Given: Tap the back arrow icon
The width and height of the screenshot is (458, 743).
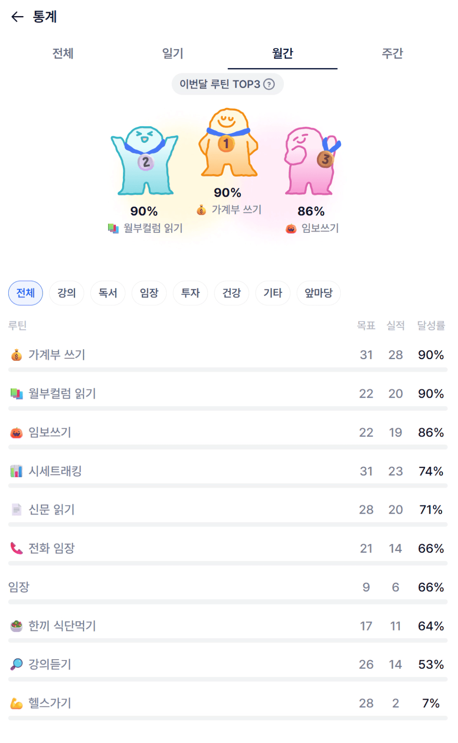Looking at the screenshot, I should (x=17, y=17).
